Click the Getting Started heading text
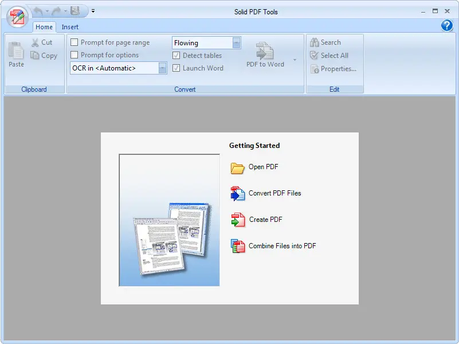Viewport: 459px width, 344px height. (254, 146)
